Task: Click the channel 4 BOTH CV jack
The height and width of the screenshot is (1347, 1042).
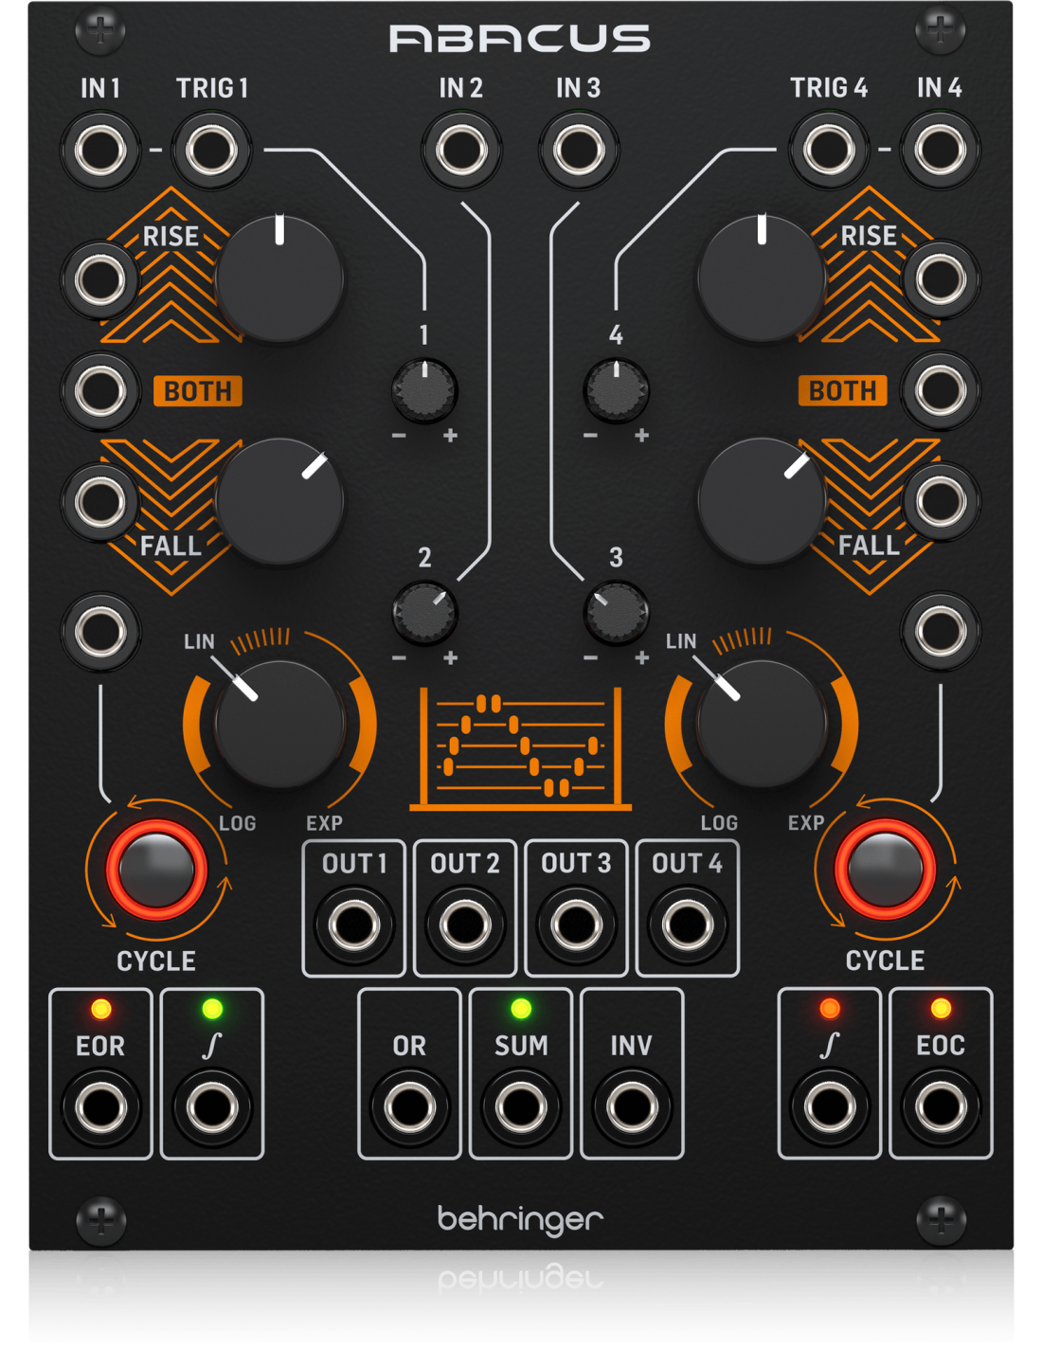Action: [x=940, y=390]
